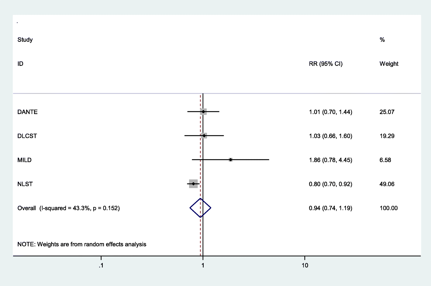Click the NLST study label
The image size is (431, 286).
pyautogui.click(x=25, y=184)
